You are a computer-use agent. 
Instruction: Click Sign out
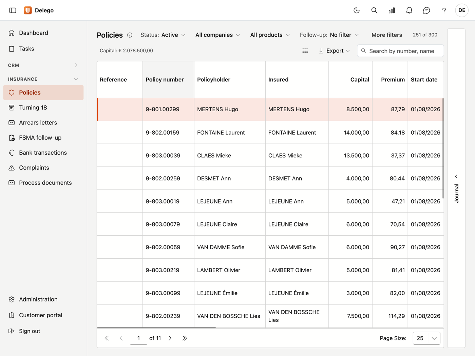point(43,331)
